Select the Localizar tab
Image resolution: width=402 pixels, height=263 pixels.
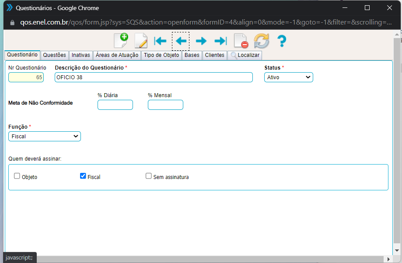pos(245,55)
